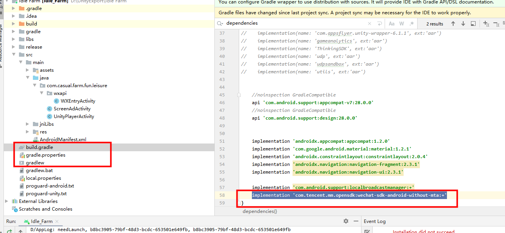Open WXEntryActivity class
The image size is (505, 233).
[78, 101]
